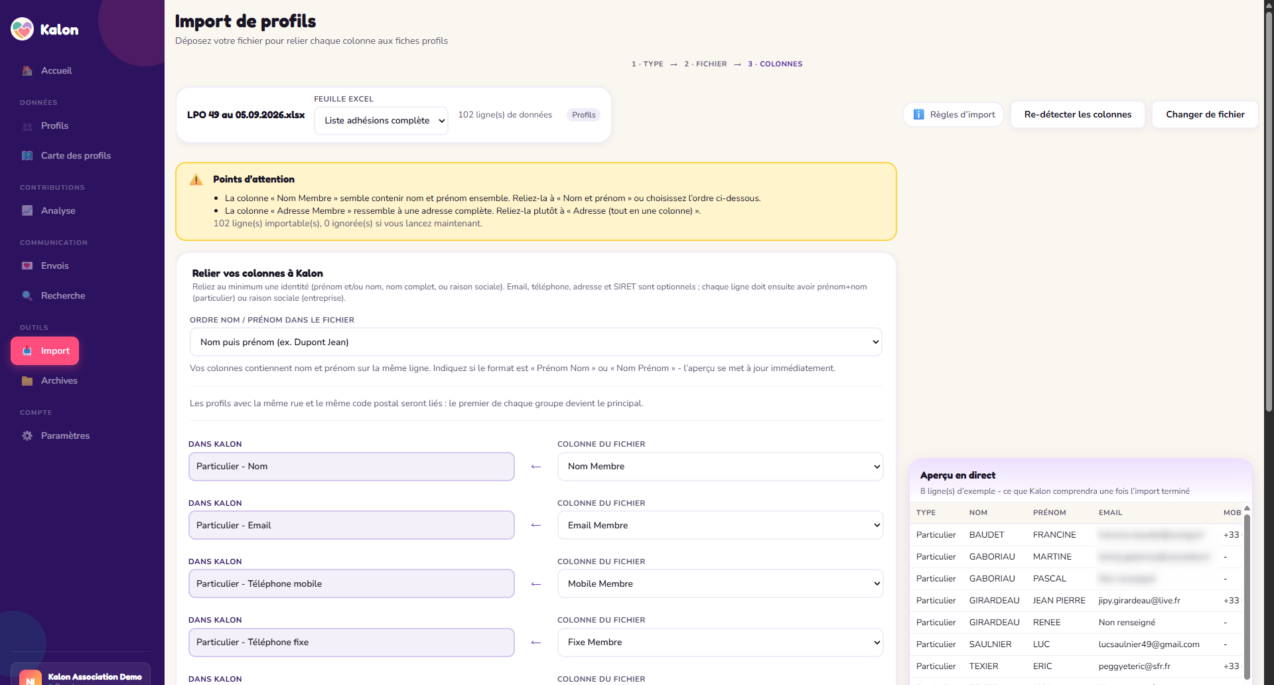This screenshot has height=685, width=1274.
Task: Click the Aperçu en direct scrollbar
Action: 1247,595
